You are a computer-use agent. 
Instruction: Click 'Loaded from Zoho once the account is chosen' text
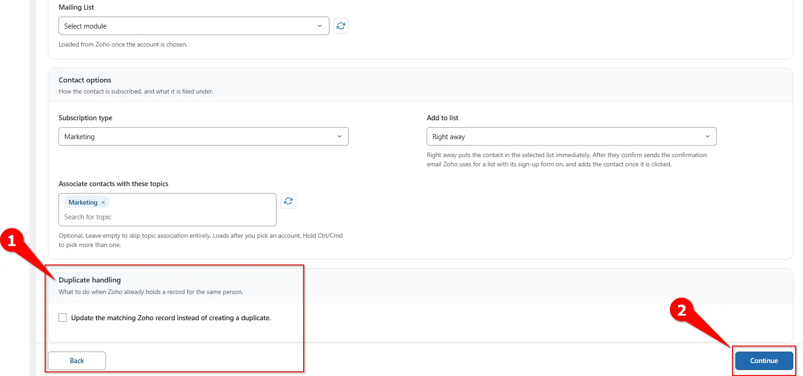(123, 44)
